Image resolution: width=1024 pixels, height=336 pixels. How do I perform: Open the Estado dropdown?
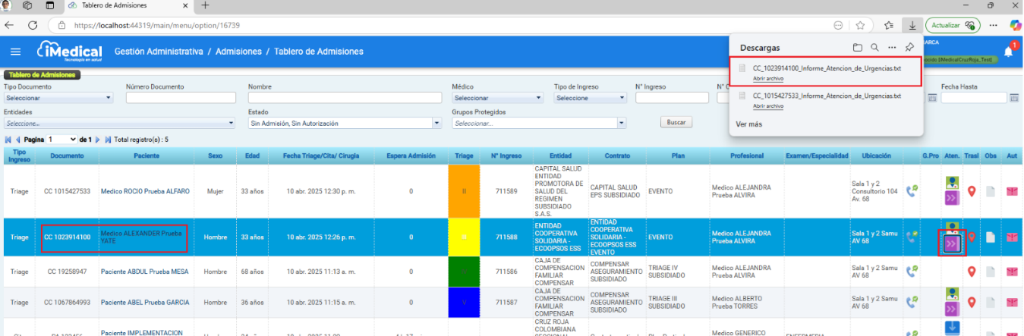pyautogui.click(x=345, y=123)
